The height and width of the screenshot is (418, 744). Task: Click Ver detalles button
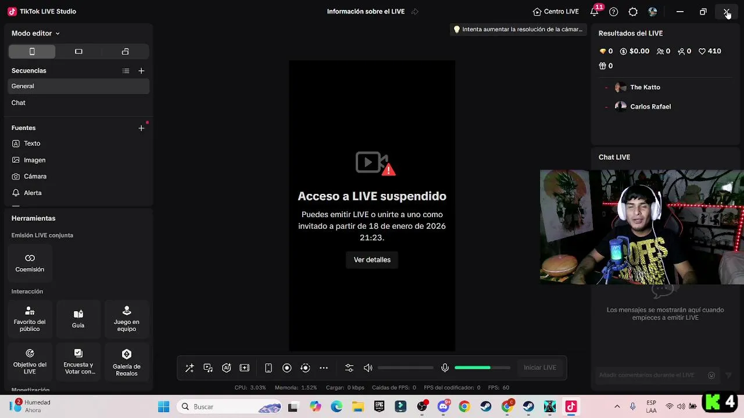[x=372, y=260]
